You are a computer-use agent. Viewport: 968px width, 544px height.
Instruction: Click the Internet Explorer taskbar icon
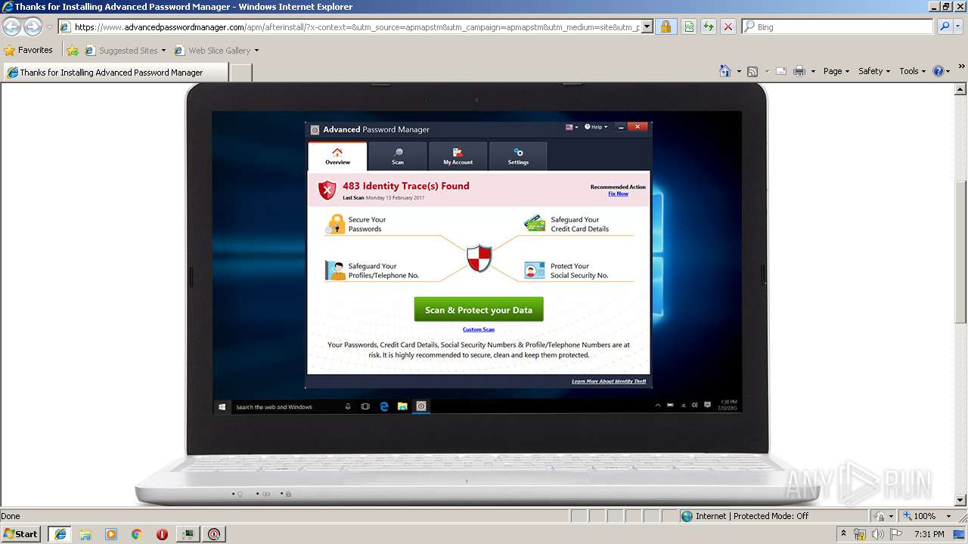(x=60, y=534)
